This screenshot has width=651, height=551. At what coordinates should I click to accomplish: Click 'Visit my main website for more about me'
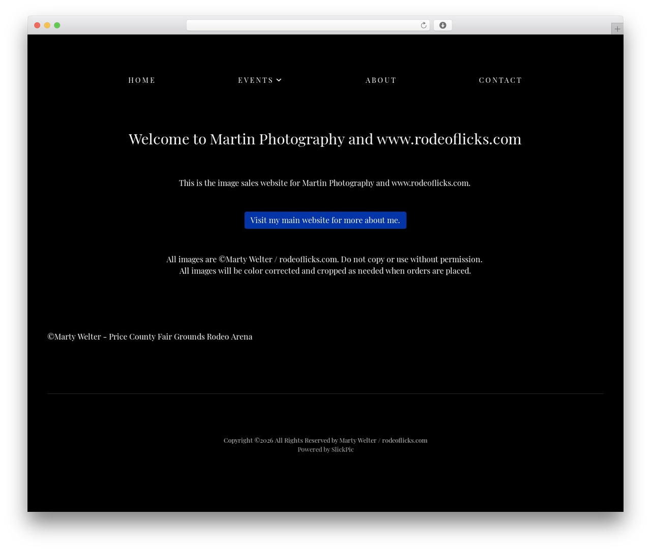[325, 220]
